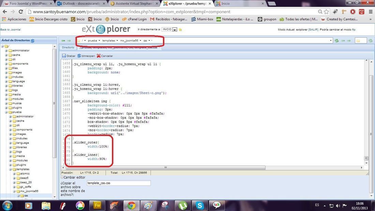Open the Google Talk taskbar icon

pos(217,205)
